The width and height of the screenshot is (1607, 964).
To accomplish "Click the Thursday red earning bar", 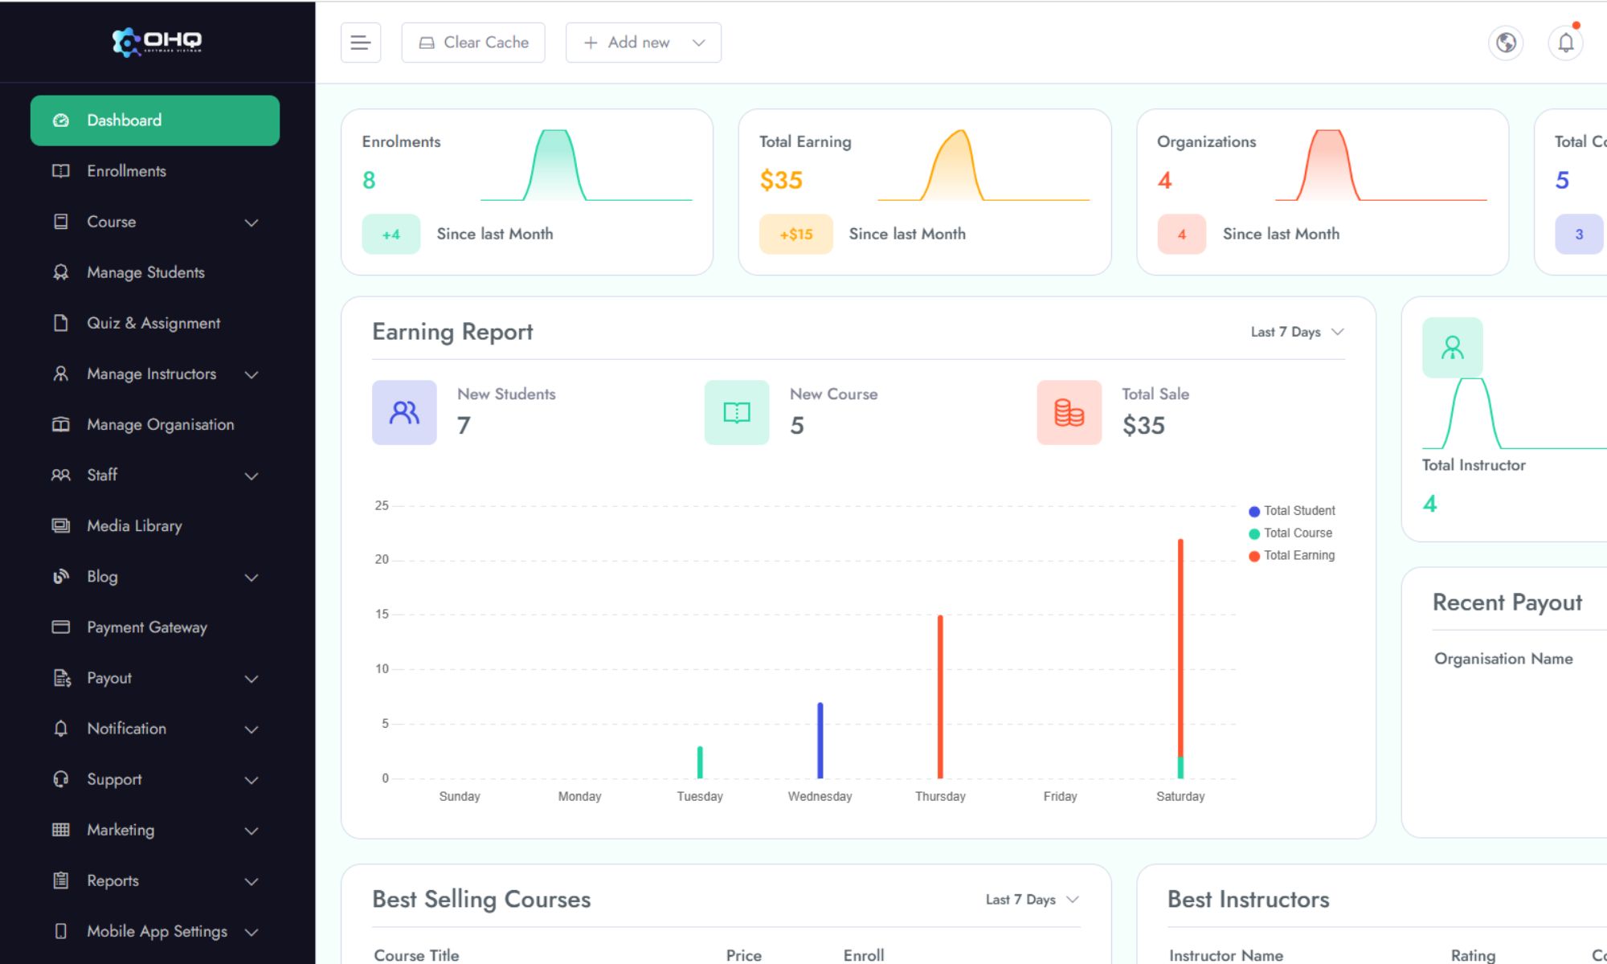I will point(940,696).
